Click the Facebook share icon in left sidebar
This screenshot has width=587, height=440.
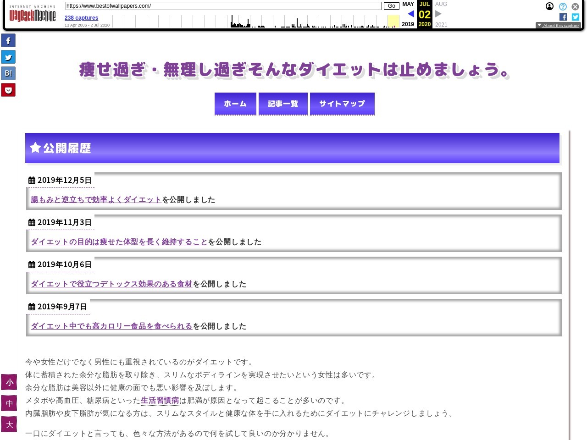[x=8, y=40]
